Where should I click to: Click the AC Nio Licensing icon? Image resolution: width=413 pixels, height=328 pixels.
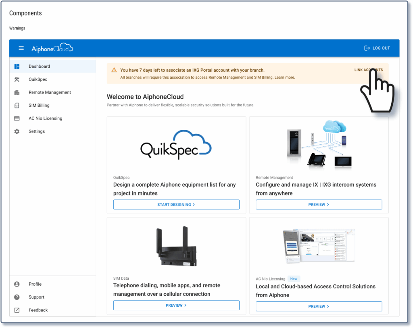(17, 118)
